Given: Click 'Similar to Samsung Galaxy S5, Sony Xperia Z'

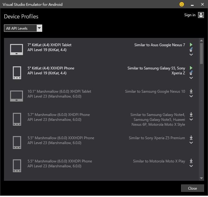Looking at the screenshot, I should click(x=156, y=70).
